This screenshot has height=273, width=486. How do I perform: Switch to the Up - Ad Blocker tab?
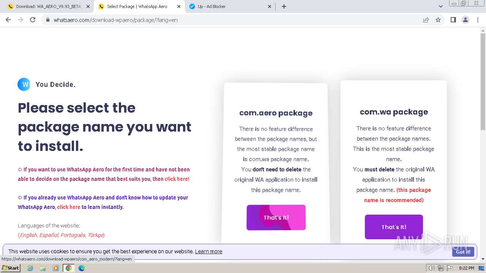(x=230, y=6)
